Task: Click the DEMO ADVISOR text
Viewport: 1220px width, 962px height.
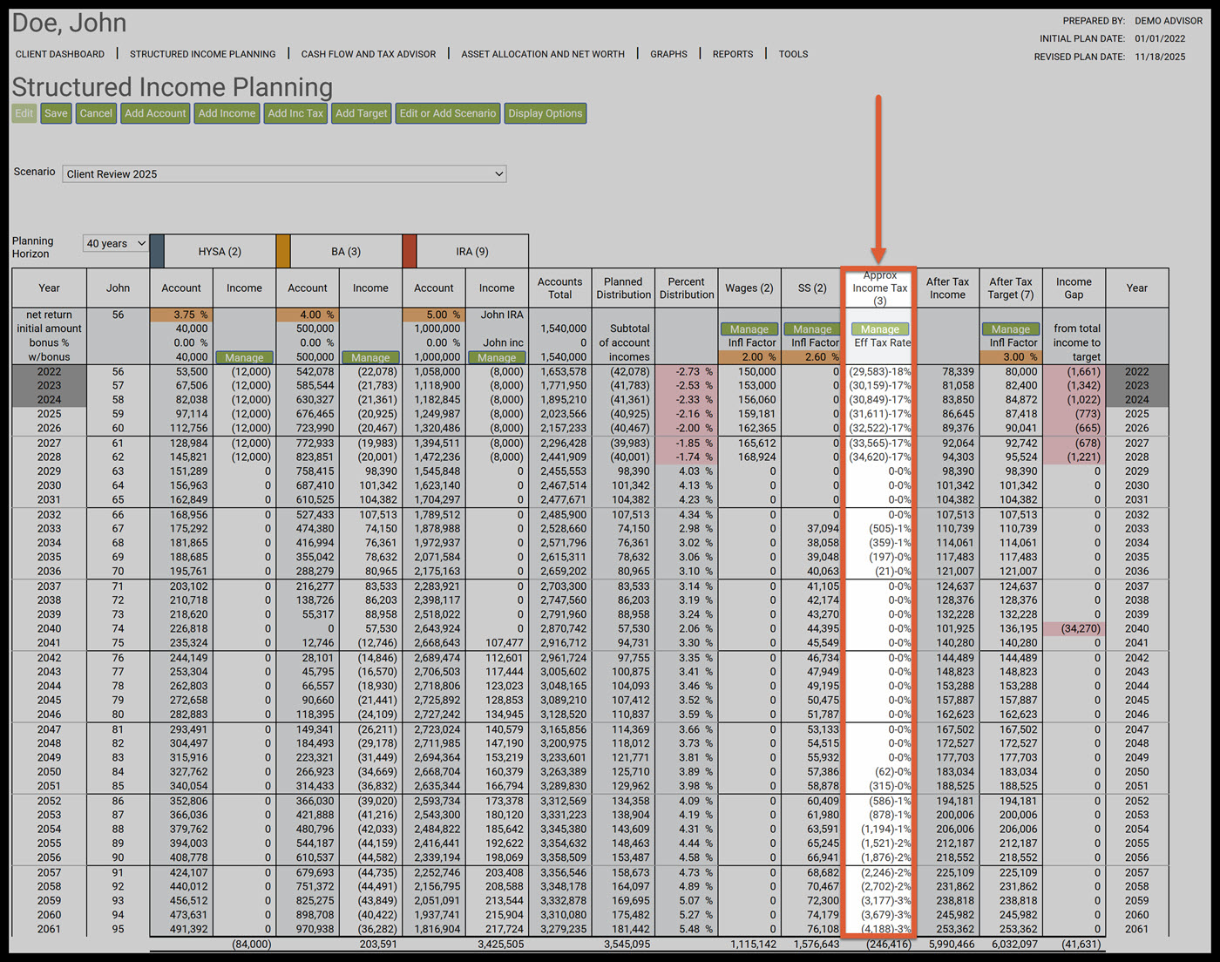Action: pyautogui.click(x=1169, y=21)
